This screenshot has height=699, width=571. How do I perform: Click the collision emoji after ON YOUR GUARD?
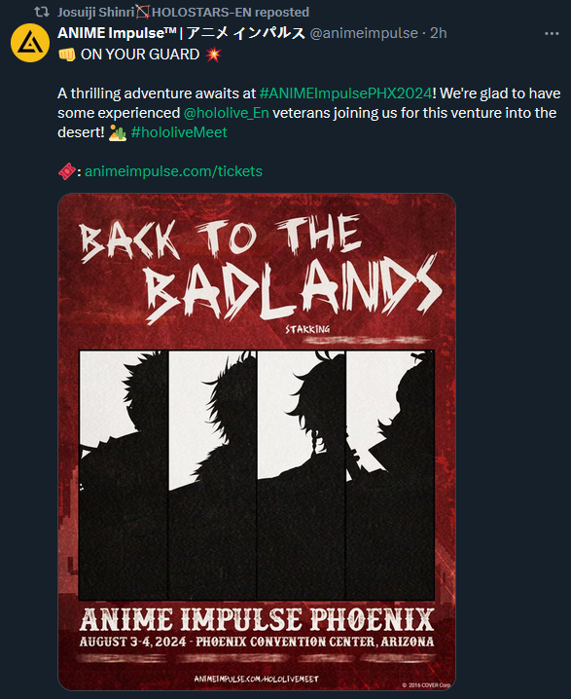point(213,55)
